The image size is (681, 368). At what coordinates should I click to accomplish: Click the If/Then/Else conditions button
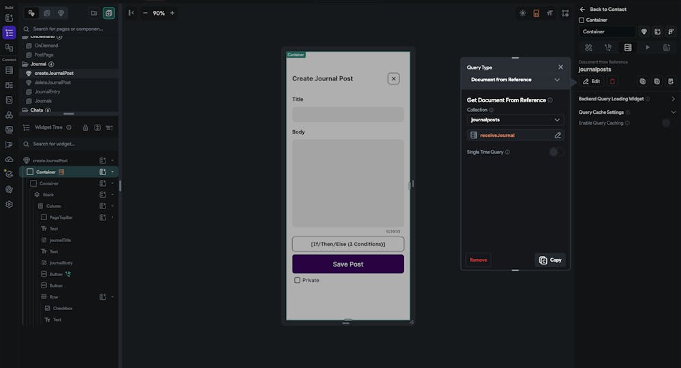(348, 244)
